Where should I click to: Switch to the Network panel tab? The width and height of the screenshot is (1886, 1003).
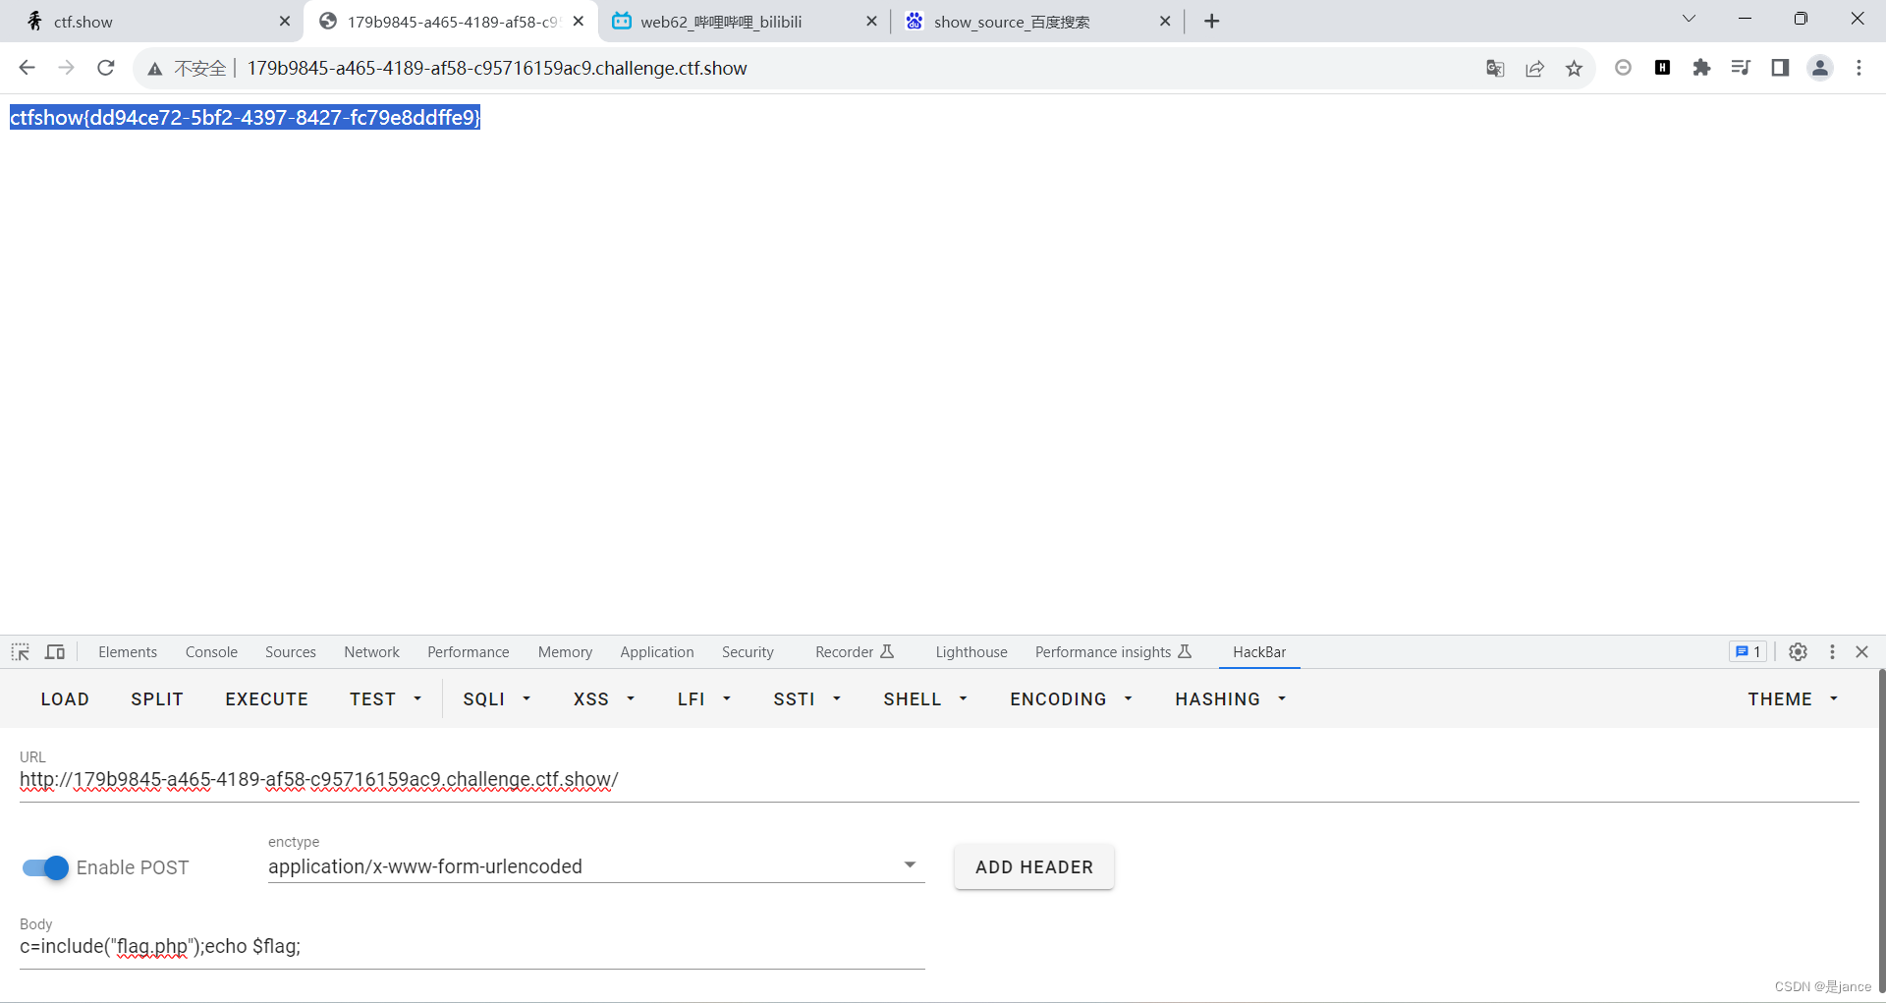click(x=371, y=651)
